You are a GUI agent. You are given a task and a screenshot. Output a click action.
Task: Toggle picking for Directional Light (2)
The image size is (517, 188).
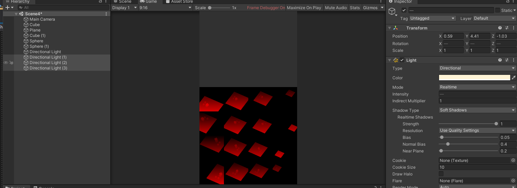coord(11,63)
